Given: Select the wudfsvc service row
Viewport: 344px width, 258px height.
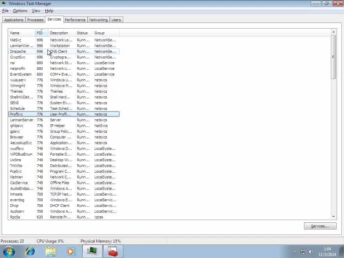Looking at the screenshot, I should [64, 148].
